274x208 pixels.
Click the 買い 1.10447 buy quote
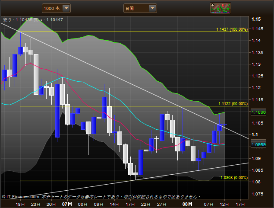[x=48, y=20]
